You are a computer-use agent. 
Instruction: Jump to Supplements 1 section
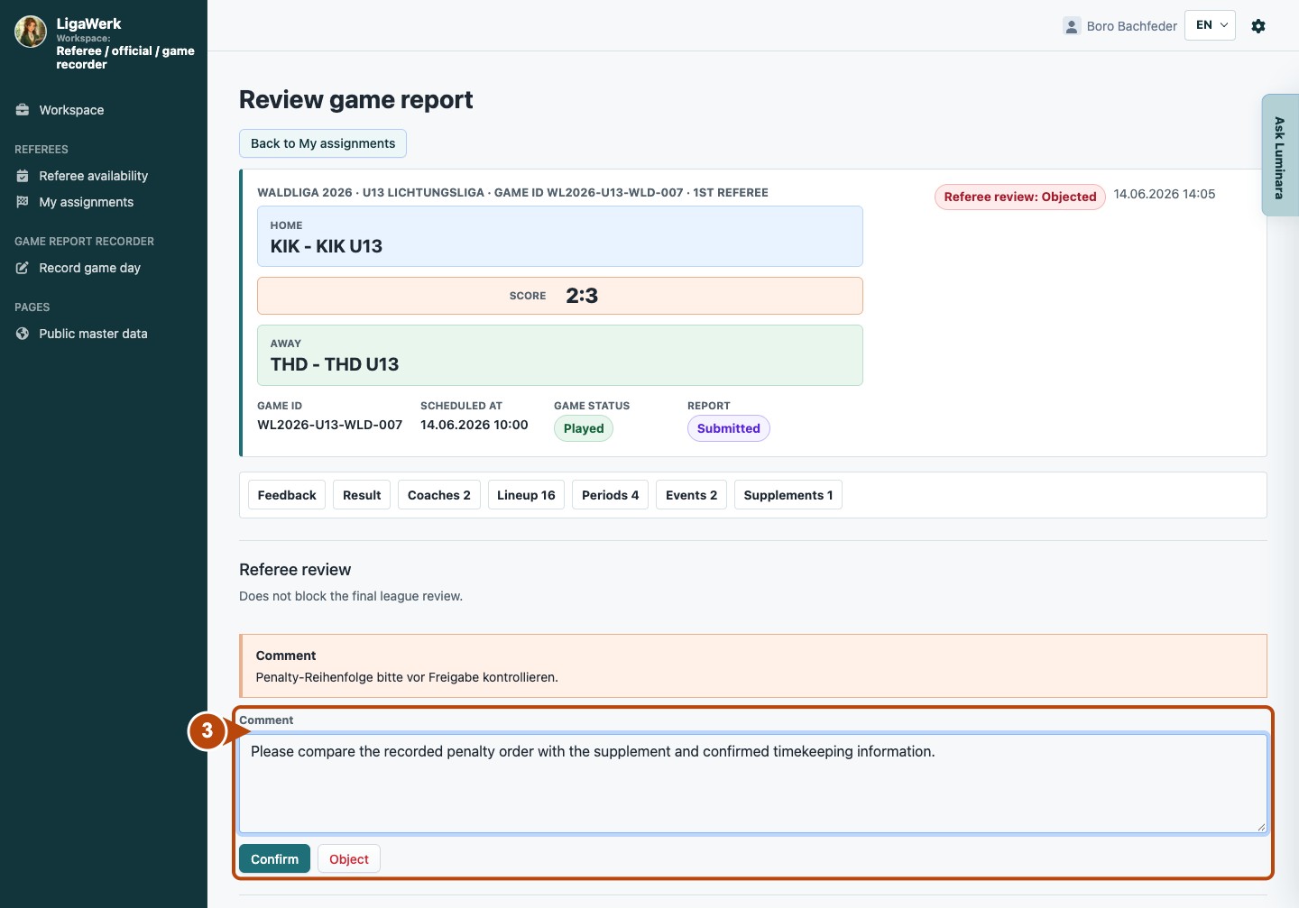pos(788,495)
